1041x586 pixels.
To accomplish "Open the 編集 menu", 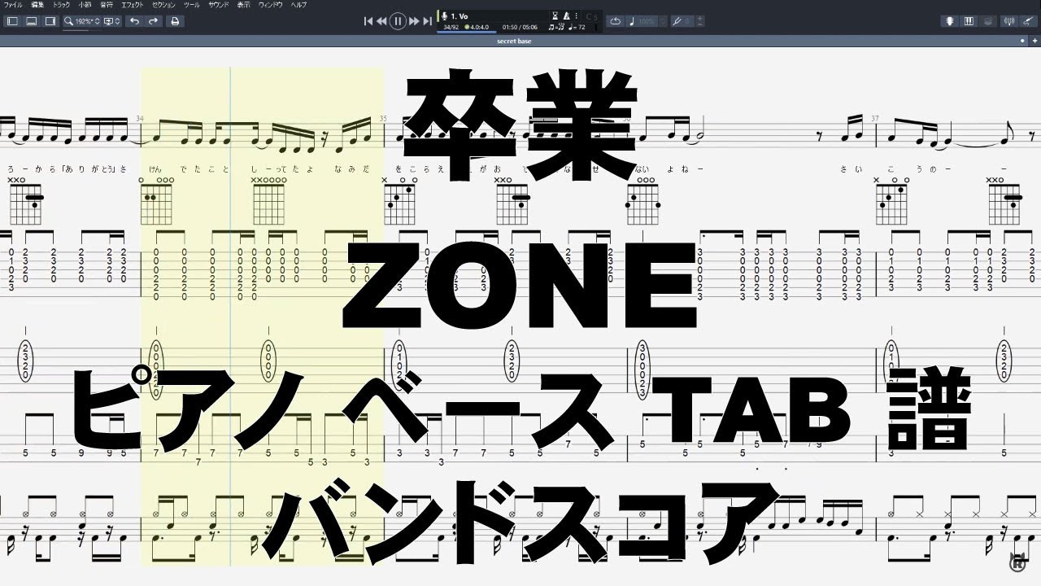I will (x=37, y=5).
